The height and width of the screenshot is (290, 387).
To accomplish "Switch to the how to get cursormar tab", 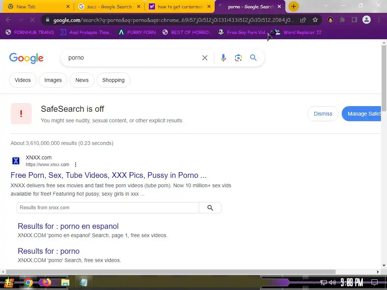I will (x=180, y=7).
